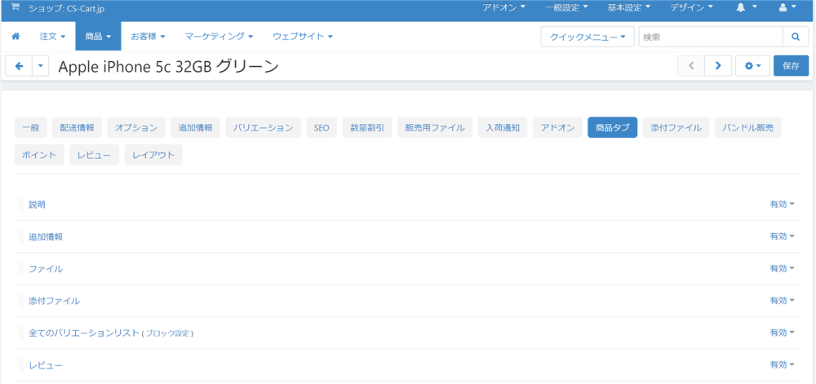Image resolution: width=816 pixels, height=384 pixels.
Task: Open the アドオン top menu
Action: pos(503,7)
